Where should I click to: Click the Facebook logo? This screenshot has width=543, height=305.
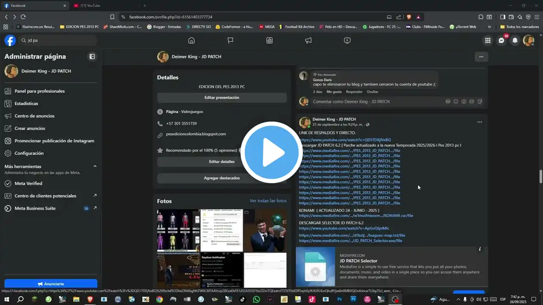click(10, 40)
